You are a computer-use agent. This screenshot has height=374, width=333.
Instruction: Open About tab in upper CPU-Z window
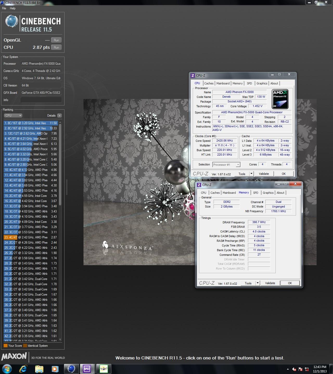point(274,83)
